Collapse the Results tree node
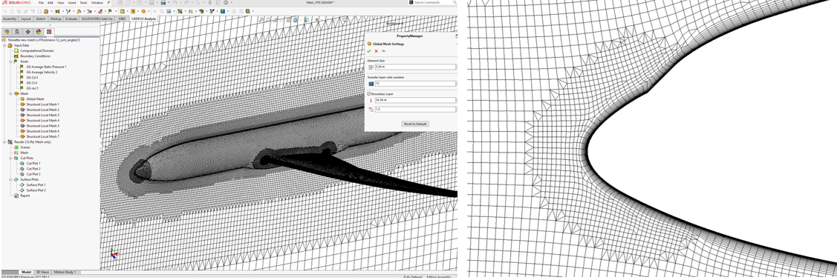The height and width of the screenshot is (280, 837). pos(4,142)
